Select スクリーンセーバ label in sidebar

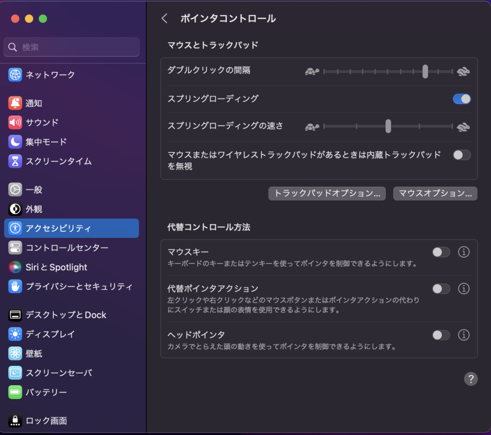point(59,373)
